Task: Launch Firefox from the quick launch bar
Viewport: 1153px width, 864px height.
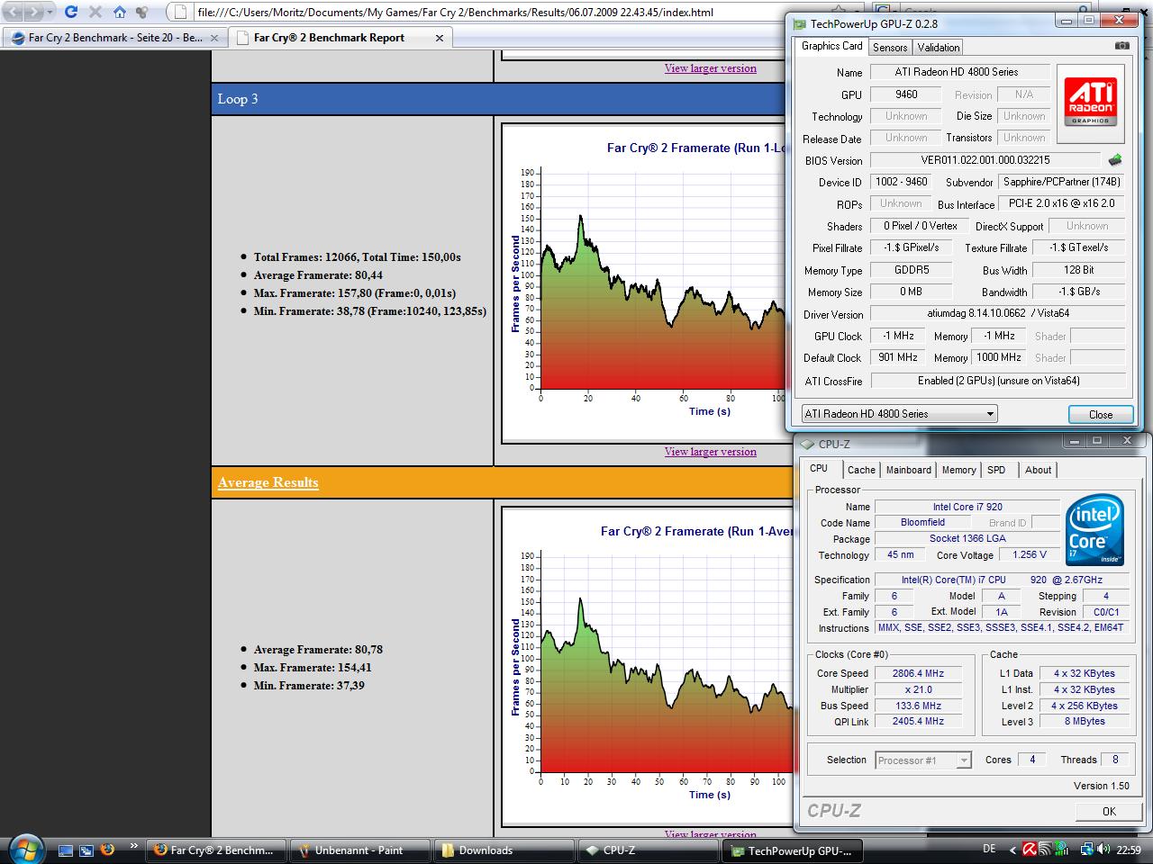Action: click(107, 850)
